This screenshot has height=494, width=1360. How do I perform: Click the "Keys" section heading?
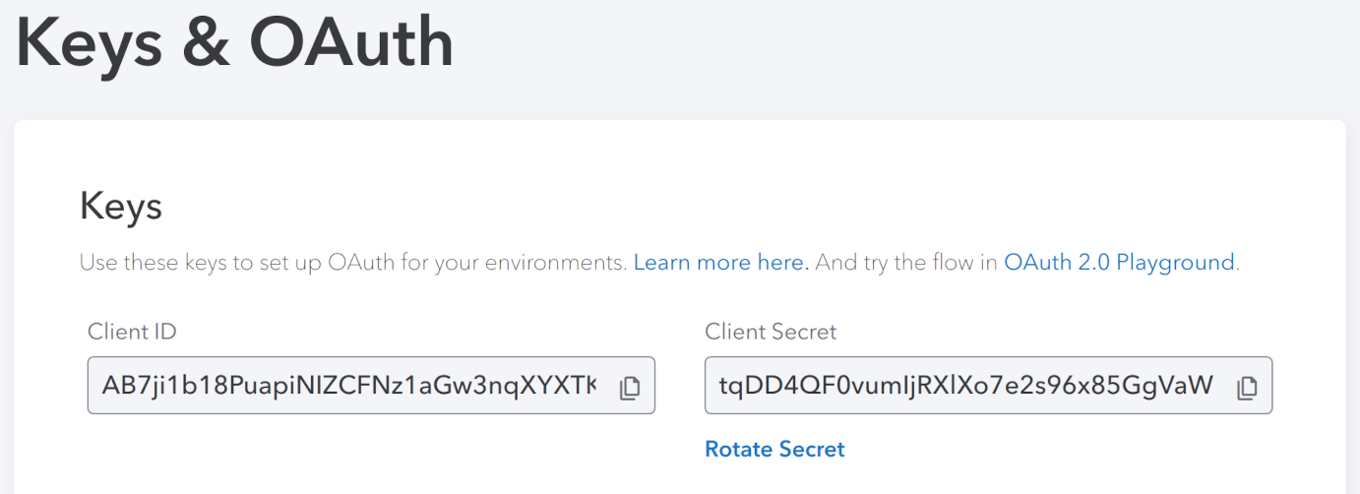(120, 208)
